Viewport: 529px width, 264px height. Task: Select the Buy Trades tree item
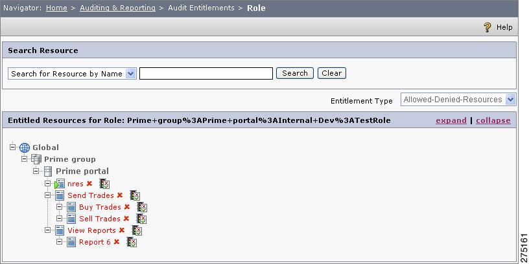point(100,207)
